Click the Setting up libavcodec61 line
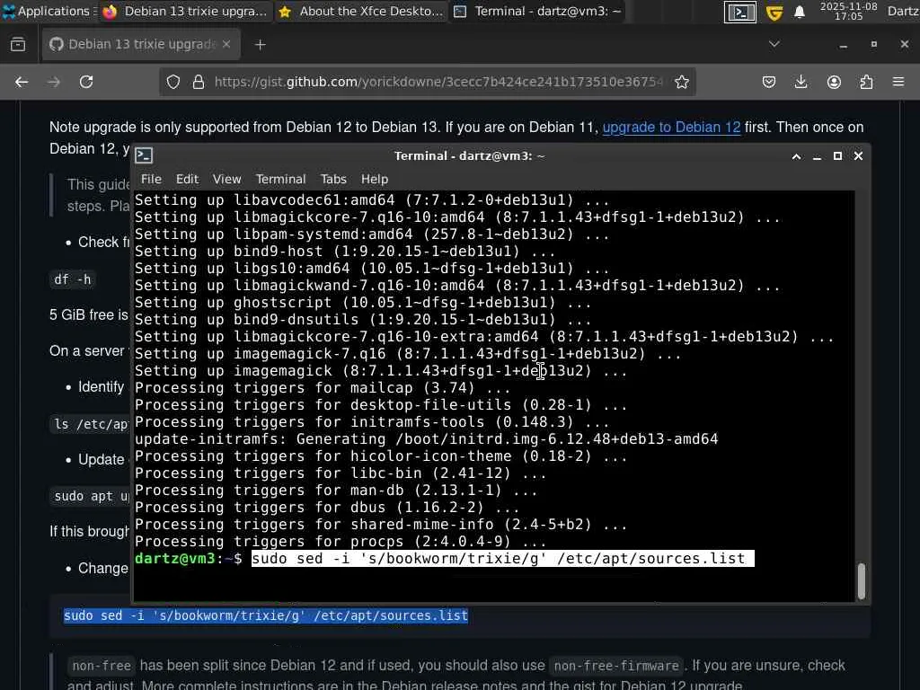Viewport: 920px width, 690px height. 372,200
